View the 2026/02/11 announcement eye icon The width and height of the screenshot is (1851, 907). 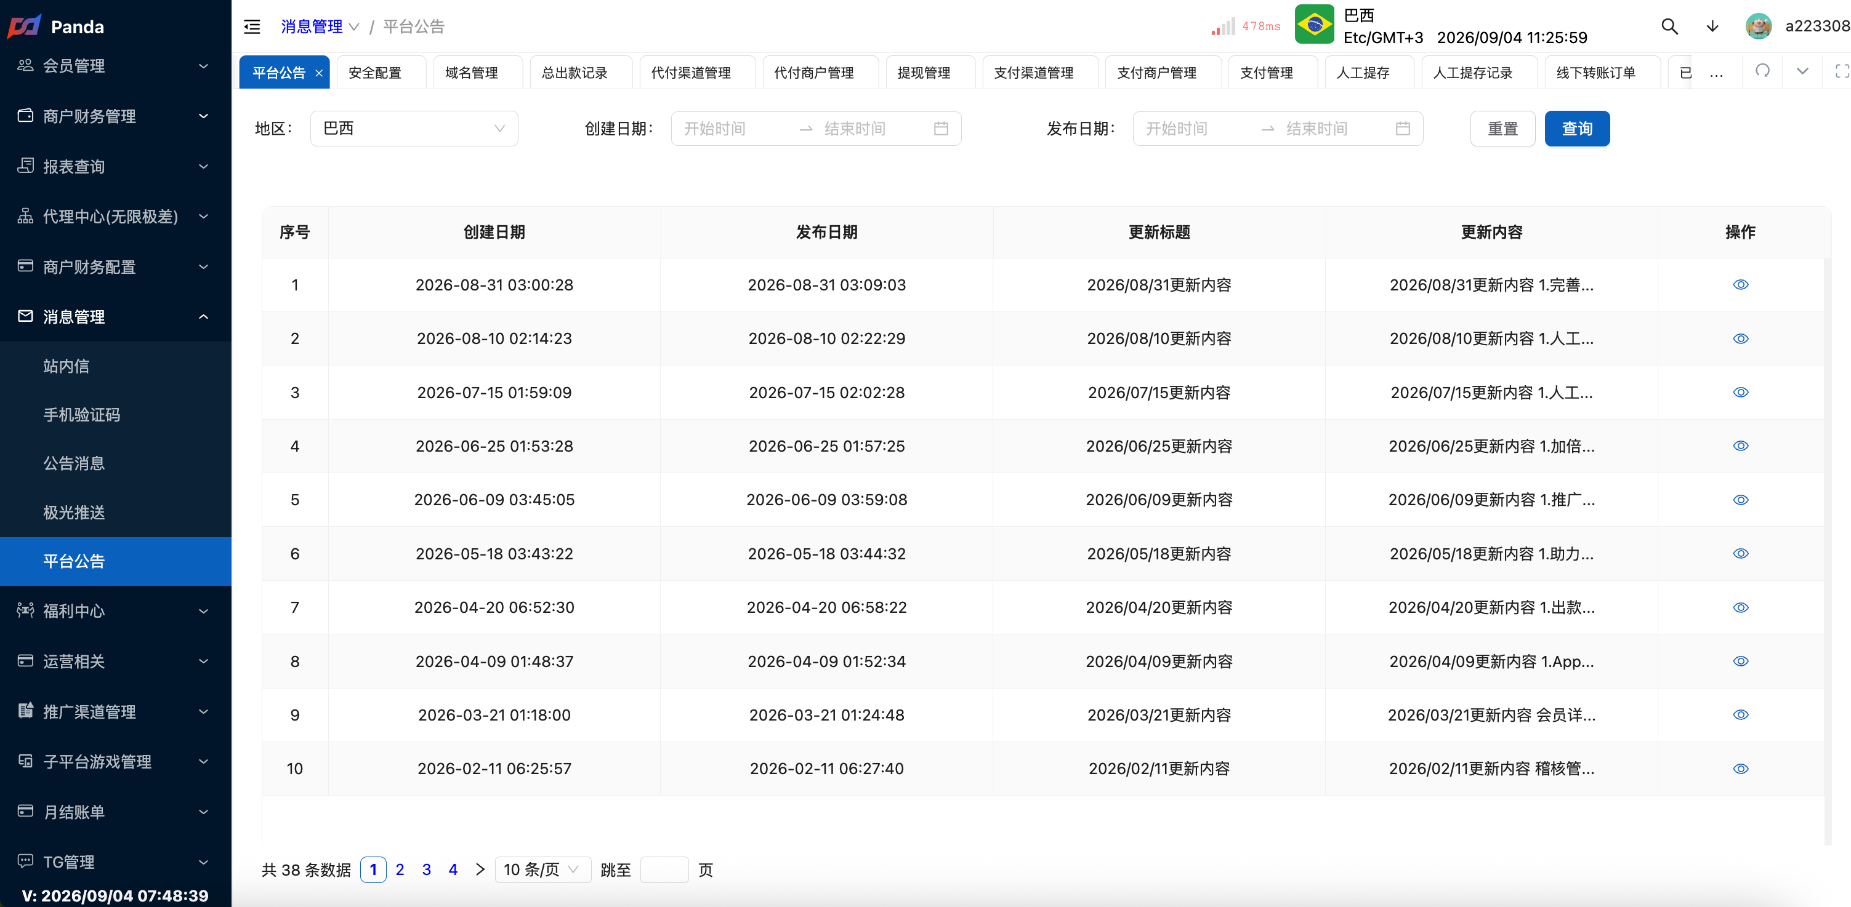pos(1740,769)
